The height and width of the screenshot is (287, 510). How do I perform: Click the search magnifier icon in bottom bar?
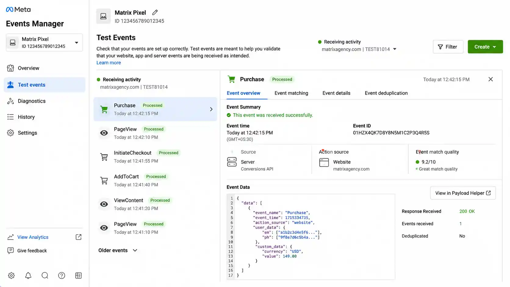click(x=45, y=275)
